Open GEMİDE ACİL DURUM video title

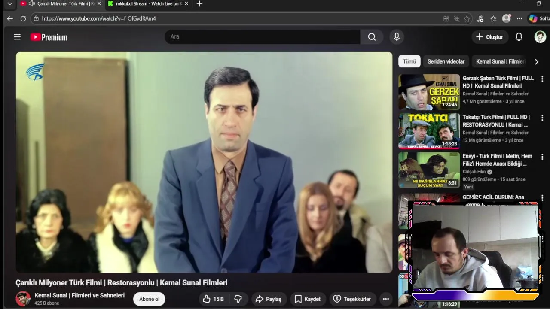[x=493, y=197]
